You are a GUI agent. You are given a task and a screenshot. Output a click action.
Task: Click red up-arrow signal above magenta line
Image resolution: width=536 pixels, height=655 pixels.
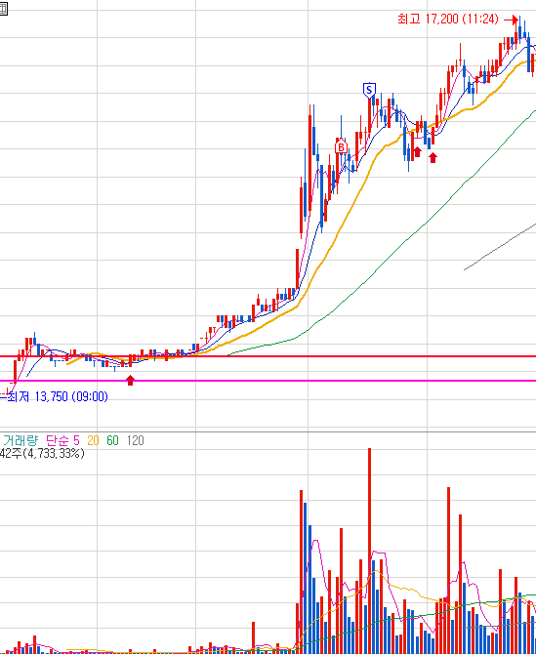[131, 380]
